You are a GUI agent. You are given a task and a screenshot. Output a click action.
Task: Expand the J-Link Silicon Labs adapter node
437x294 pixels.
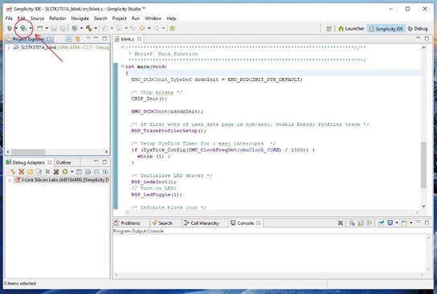(x=9, y=180)
